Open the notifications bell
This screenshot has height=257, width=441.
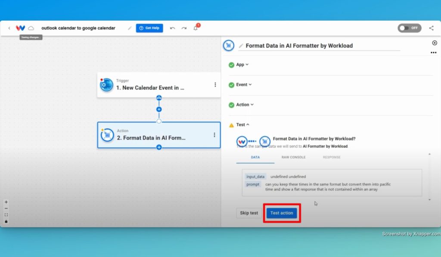tap(196, 28)
